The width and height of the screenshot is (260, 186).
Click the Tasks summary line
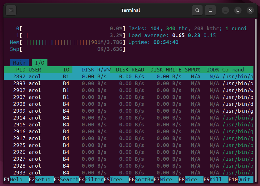point(188,28)
